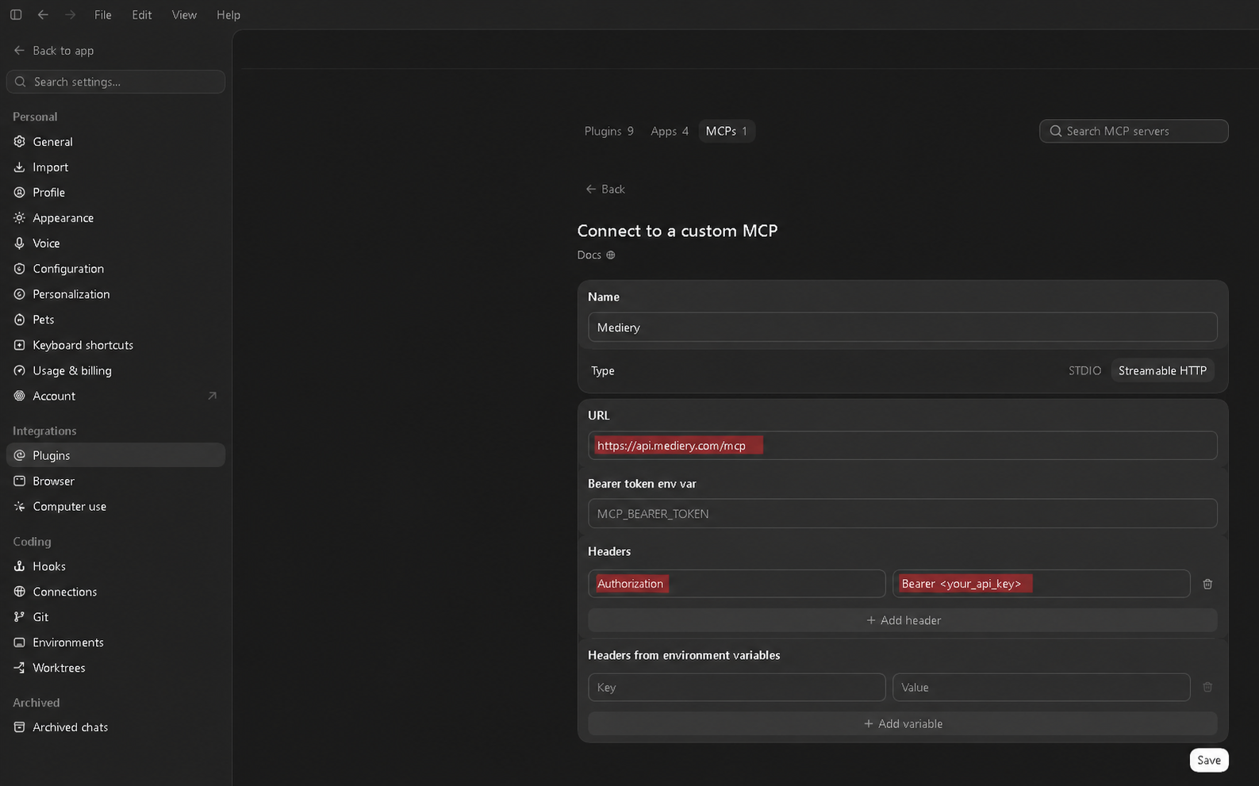
Task: Focus the Search MCP servers field
Action: (1134, 131)
